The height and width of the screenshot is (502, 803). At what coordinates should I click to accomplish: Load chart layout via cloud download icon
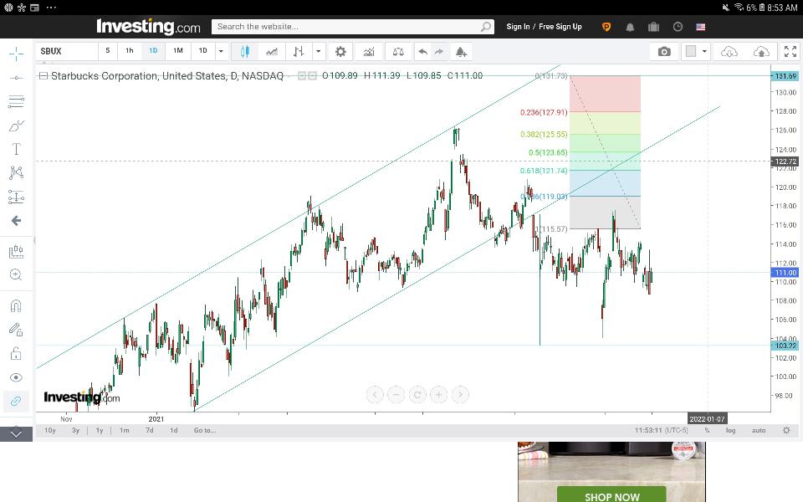pos(729,51)
